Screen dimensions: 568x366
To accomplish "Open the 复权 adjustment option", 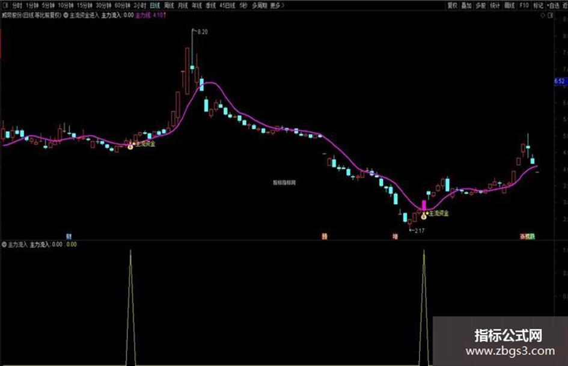I will tap(453, 5).
